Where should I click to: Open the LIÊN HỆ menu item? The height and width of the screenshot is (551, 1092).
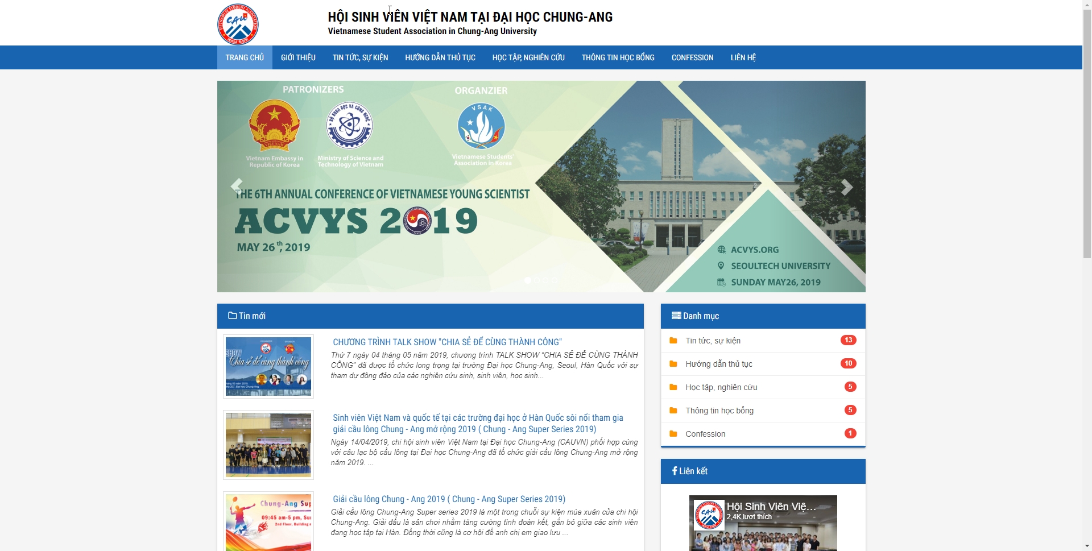tap(743, 57)
